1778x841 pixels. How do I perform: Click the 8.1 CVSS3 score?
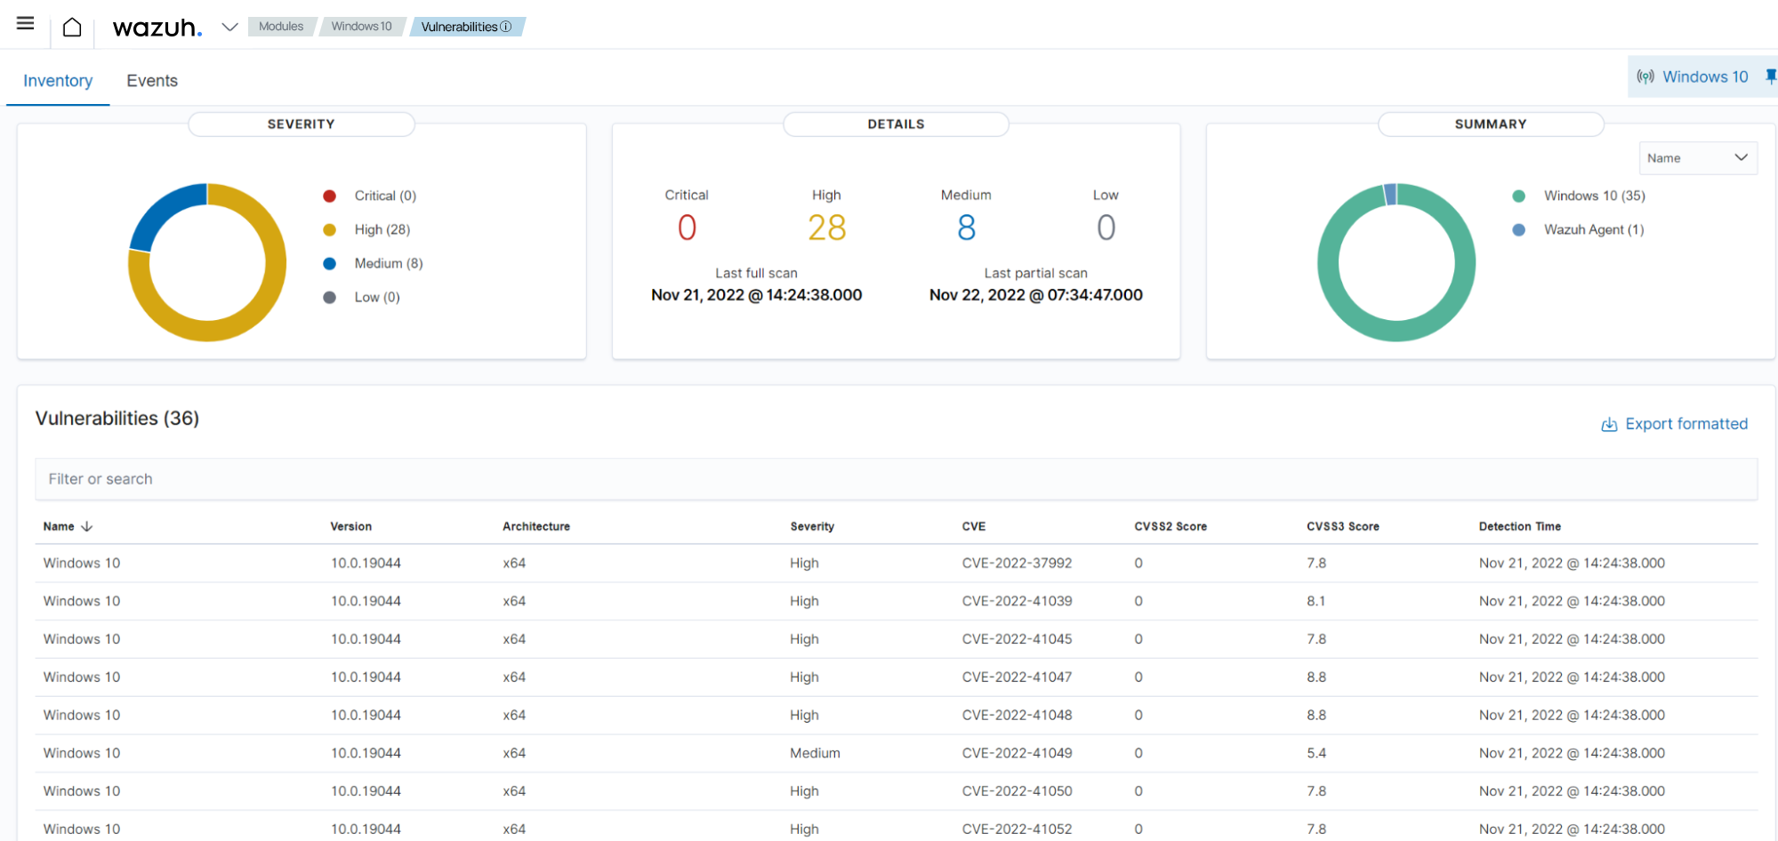[x=1316, y=602]
